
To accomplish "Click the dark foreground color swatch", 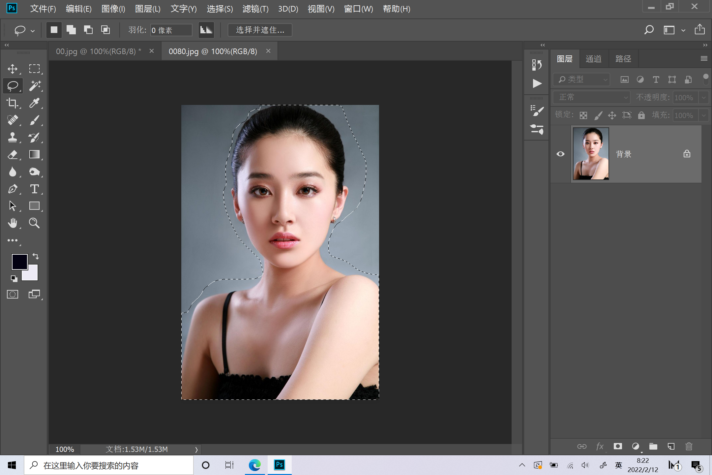I will click(19, 262).
